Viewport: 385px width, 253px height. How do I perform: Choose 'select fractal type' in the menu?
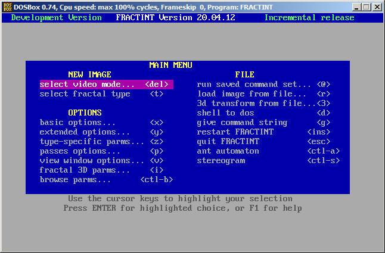(x=101, y=94)
